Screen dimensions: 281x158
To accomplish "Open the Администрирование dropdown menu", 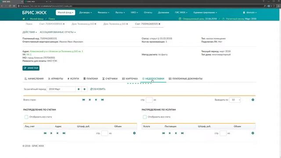I will [x=205, y=13].
